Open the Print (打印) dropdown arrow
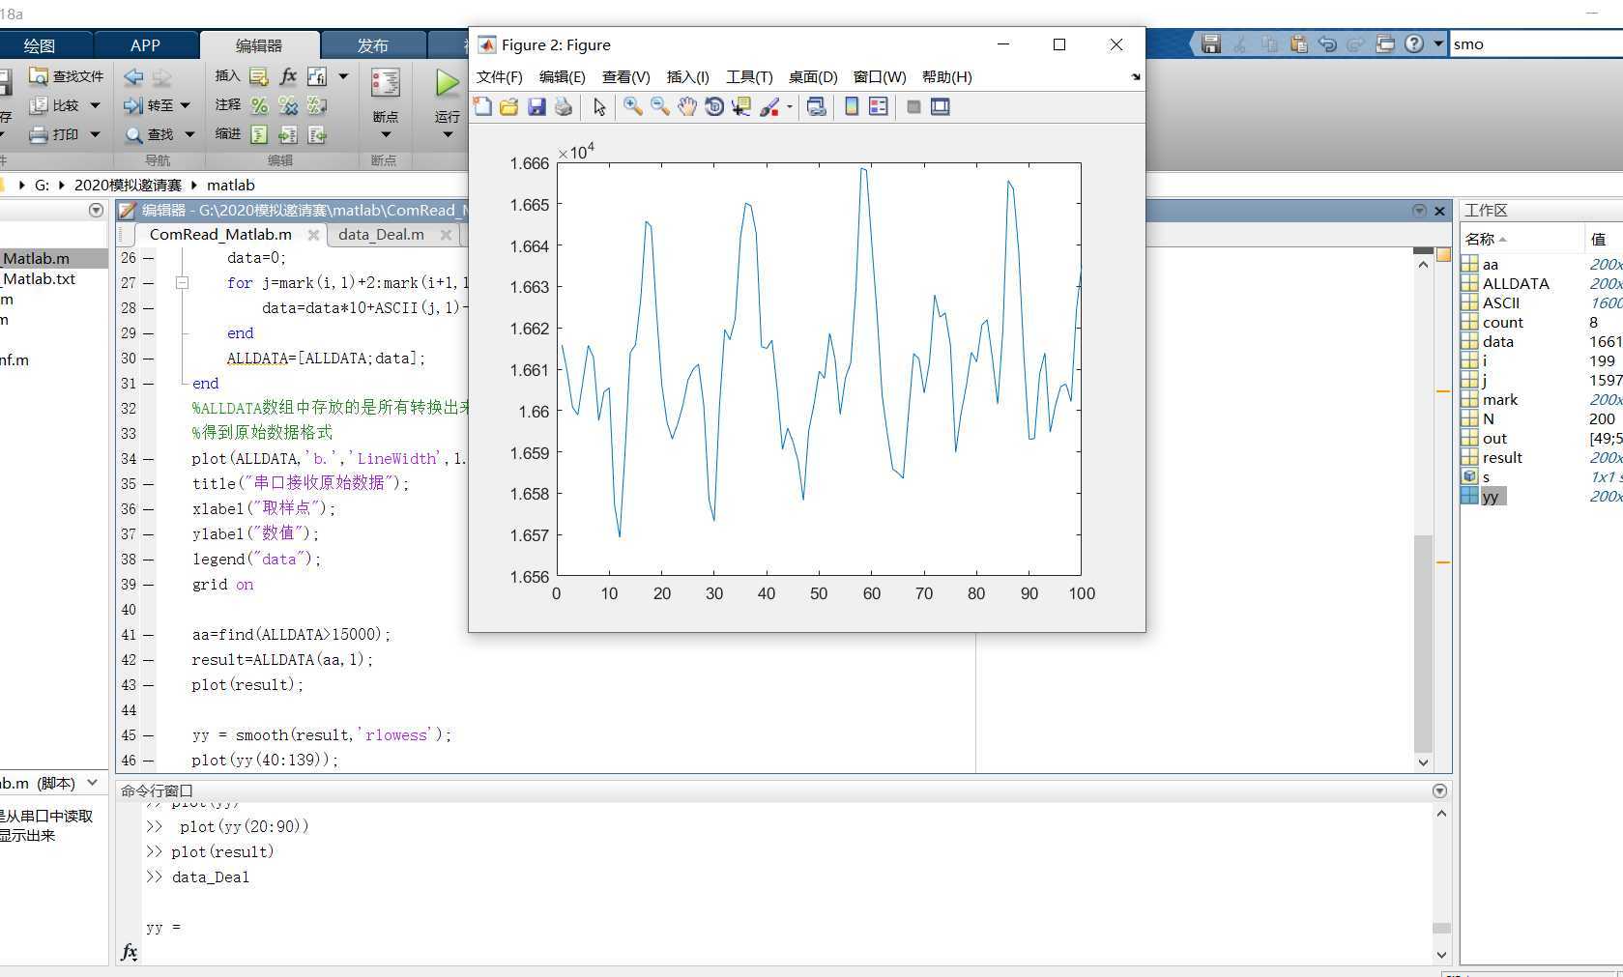1623x977 pixels. point(95,134)
